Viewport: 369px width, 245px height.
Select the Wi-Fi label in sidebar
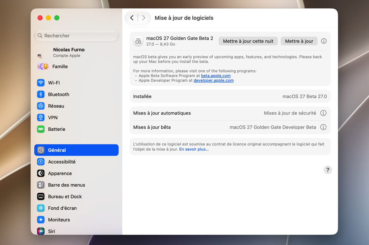54,83
